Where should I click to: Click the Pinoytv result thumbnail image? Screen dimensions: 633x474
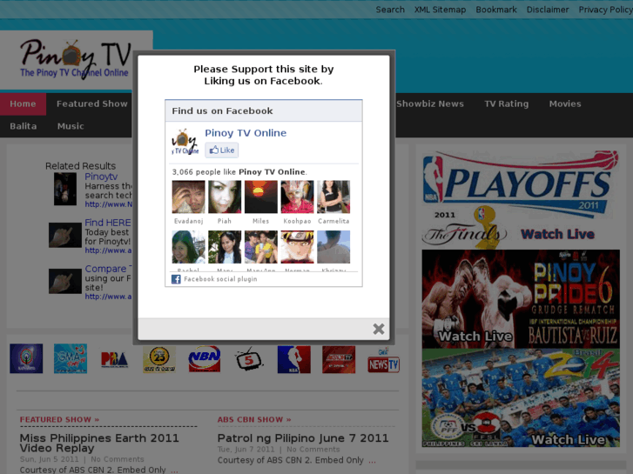pos(65,190)
